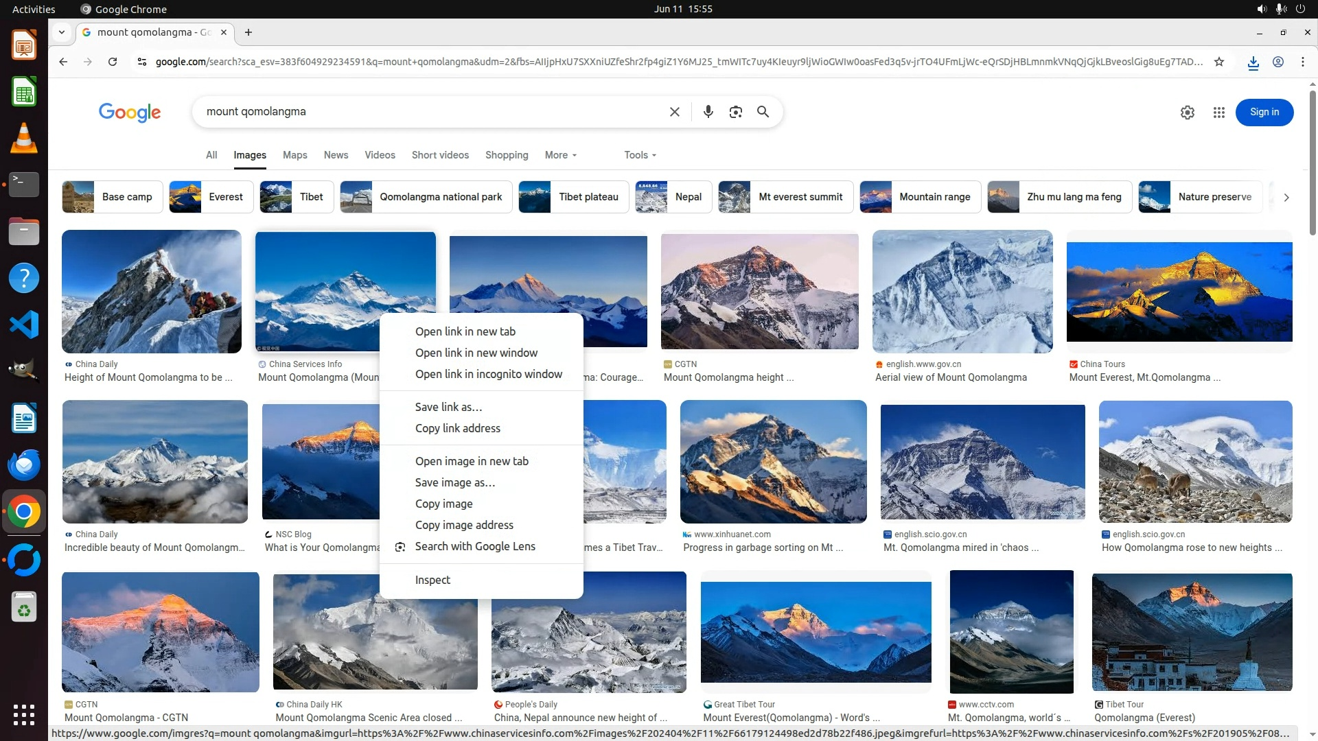Open Quick settings gear icon

coord(1187,113)
